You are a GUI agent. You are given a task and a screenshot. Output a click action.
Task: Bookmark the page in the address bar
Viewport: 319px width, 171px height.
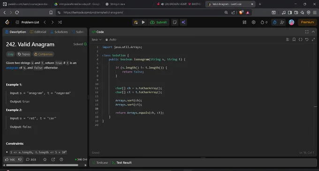point(51,13)
